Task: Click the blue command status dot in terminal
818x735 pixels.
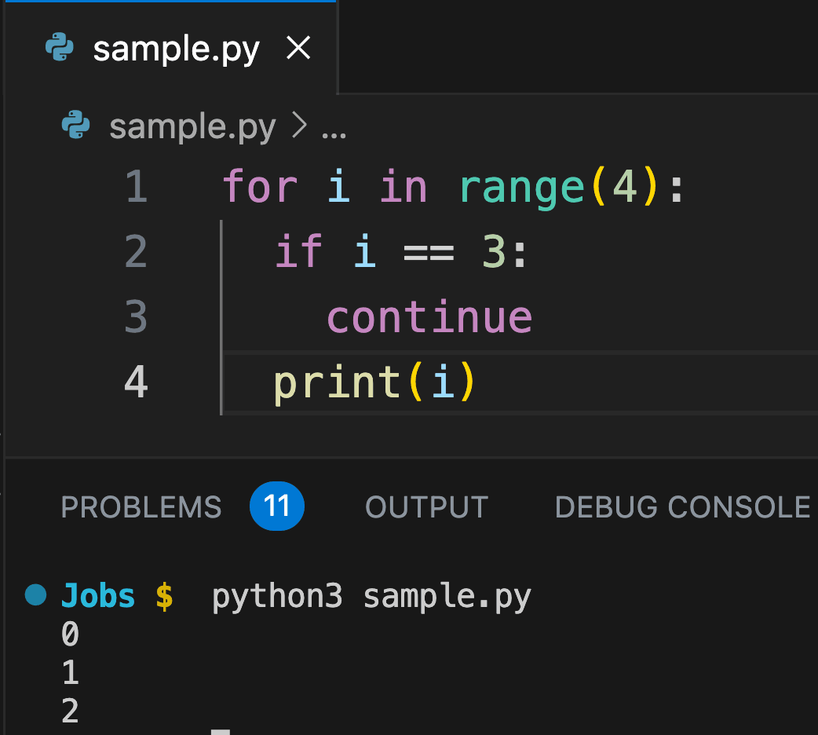Action: pos(35,595)
